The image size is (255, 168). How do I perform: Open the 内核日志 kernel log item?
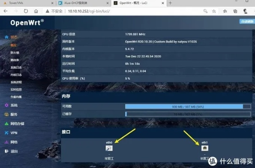click(16, 75)
